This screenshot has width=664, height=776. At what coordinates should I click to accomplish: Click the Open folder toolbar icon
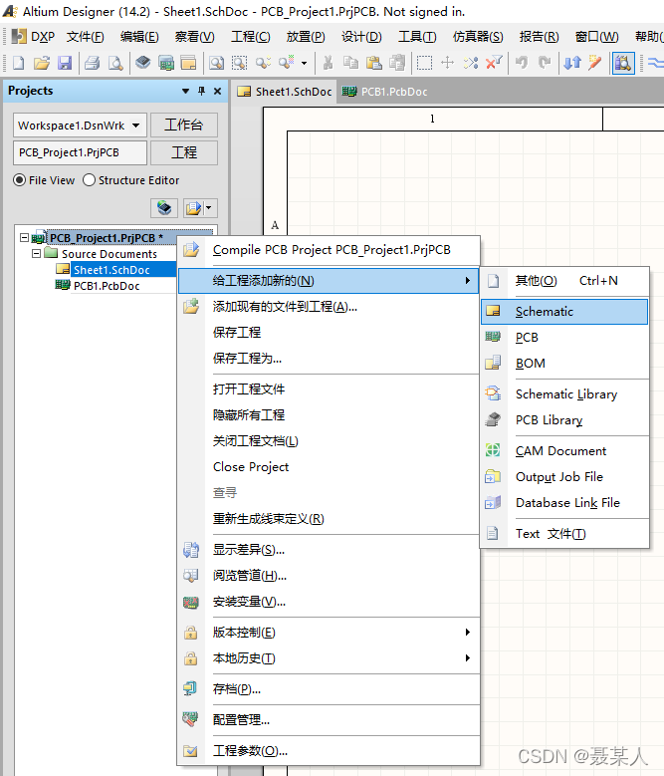click(x=42, y=63)
